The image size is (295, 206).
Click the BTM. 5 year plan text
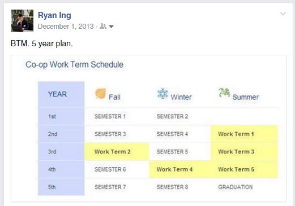[x=42, y=43]
